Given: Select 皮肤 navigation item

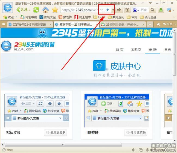Looking at the screenshot, I should 152,50.
